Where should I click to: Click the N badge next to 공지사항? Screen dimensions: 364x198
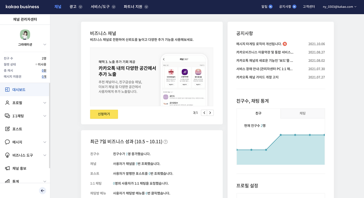pyautogui.click(x=294, y=7)
